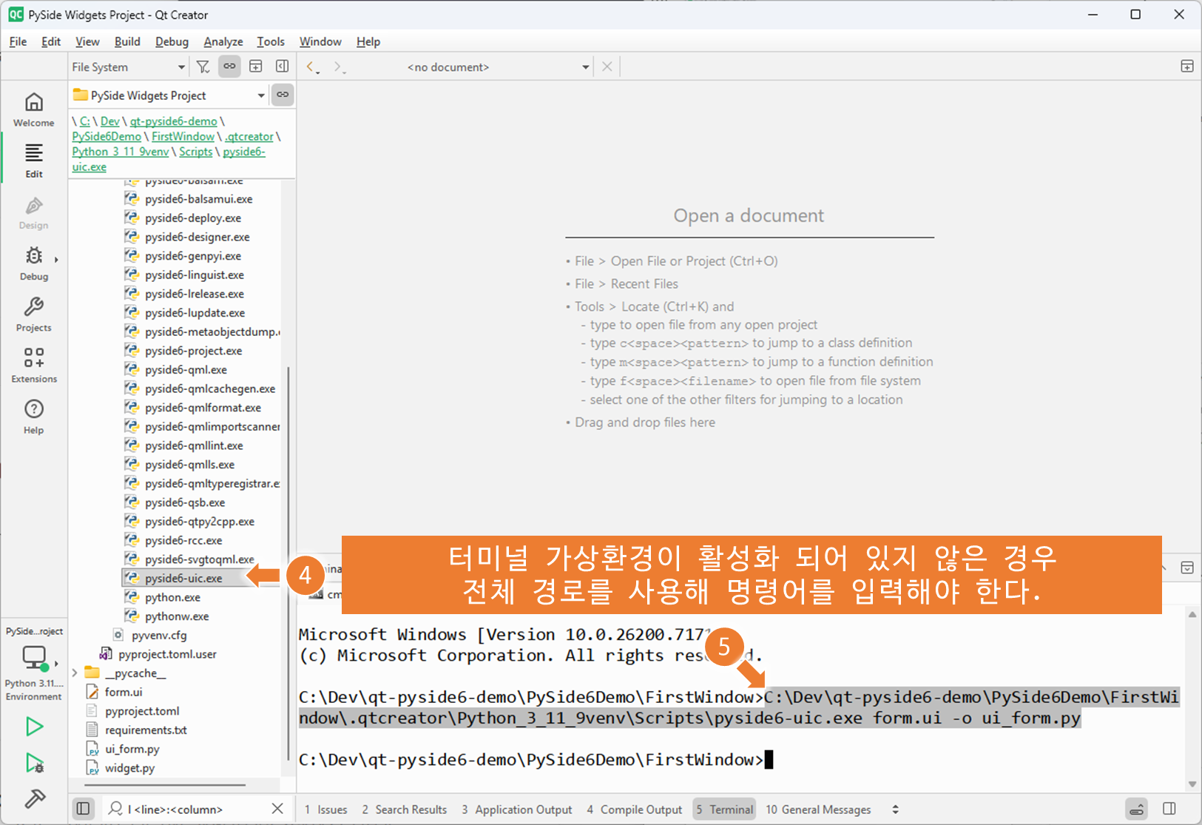Toggle synchronize with editor link icon

coord(230,67)
